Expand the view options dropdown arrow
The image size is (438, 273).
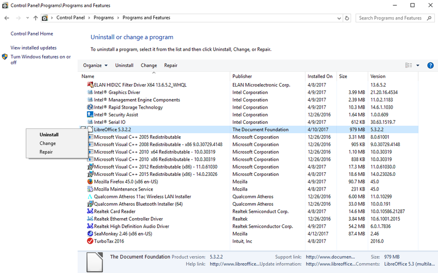tap(418, 66)
